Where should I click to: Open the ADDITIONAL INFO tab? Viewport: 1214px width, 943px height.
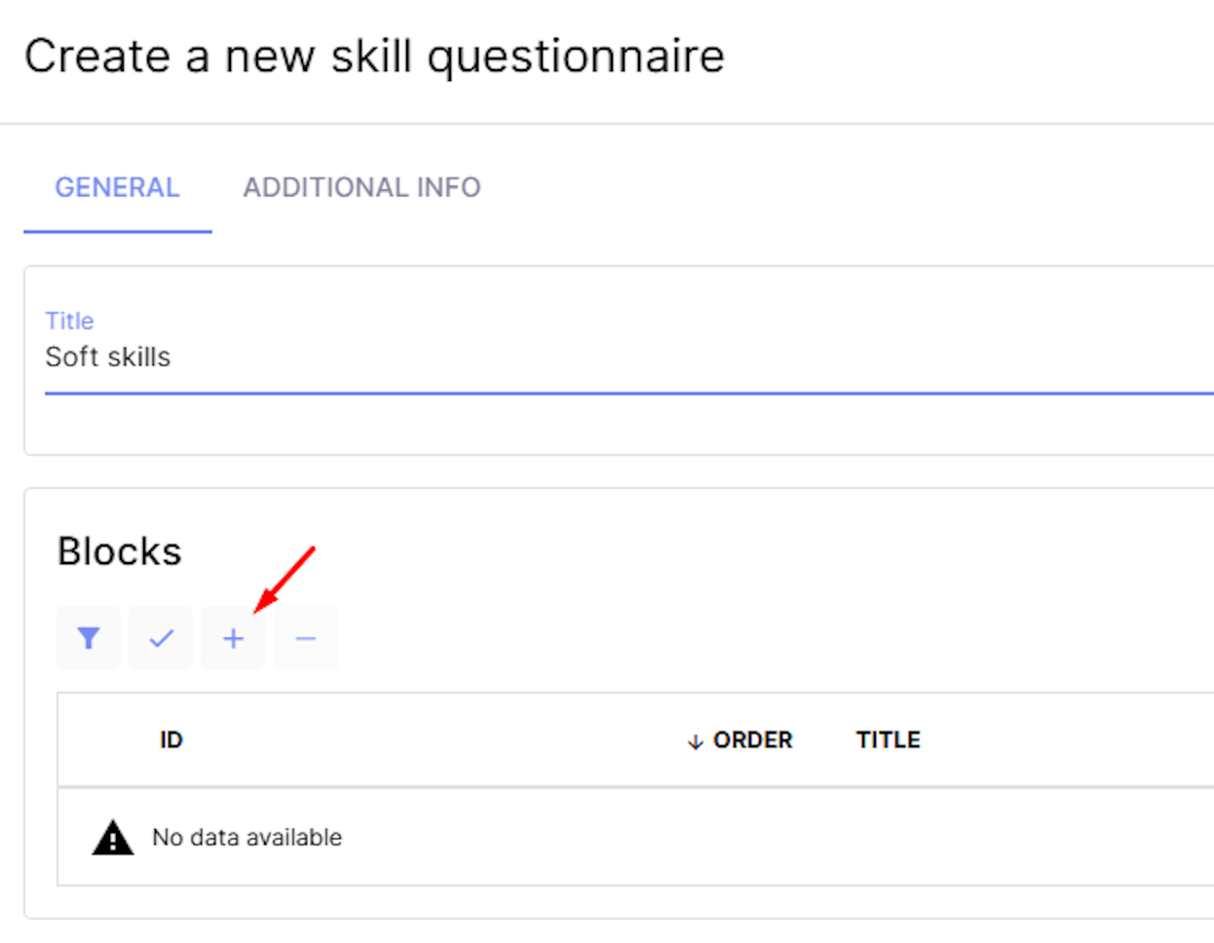(361, 187)
